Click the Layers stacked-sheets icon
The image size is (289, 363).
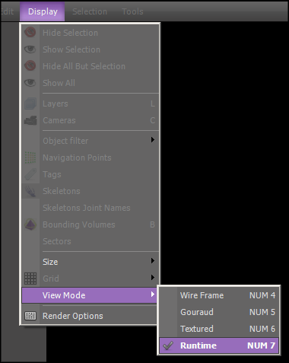(x=30, y=103)
